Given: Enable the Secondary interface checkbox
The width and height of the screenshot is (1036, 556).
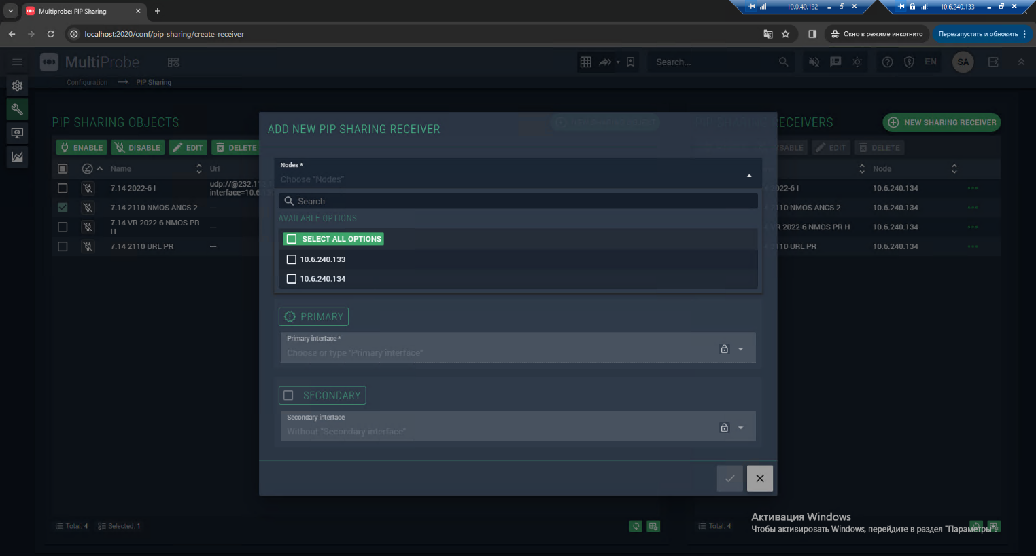Looking at the screenshot, I should tap(289, 395).
